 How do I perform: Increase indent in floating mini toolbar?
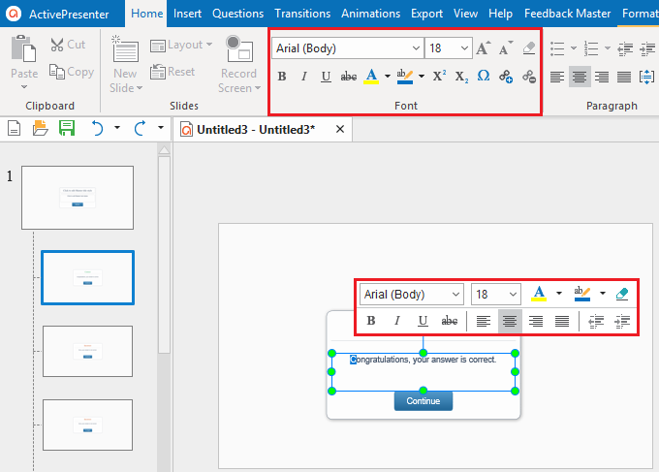(x=622, y=322)
